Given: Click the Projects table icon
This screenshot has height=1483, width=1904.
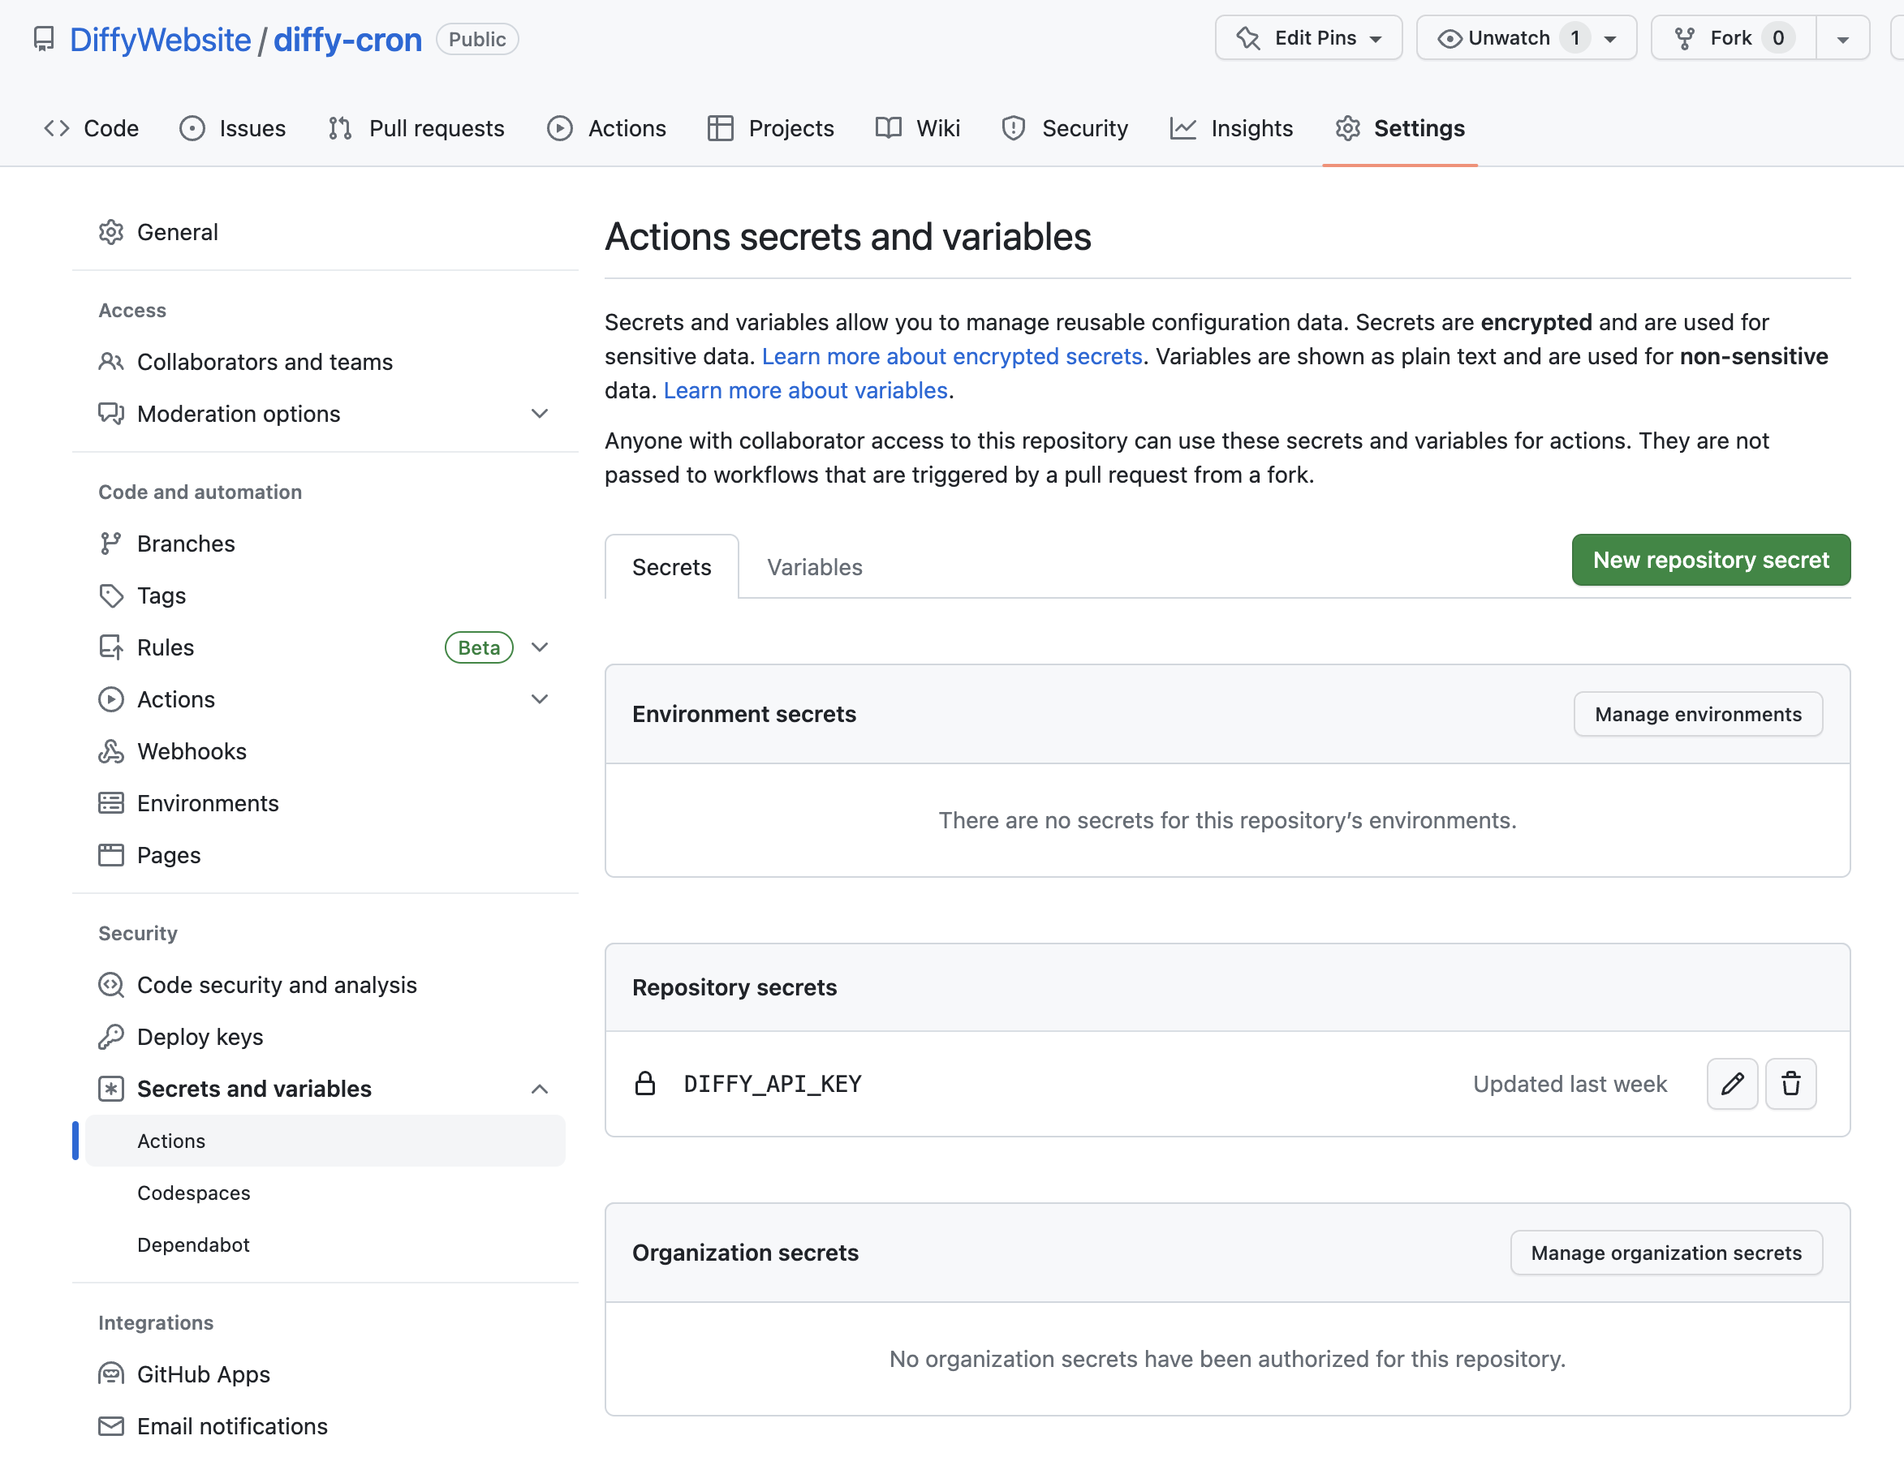Looking at the screenshot, I should (720, 128).
